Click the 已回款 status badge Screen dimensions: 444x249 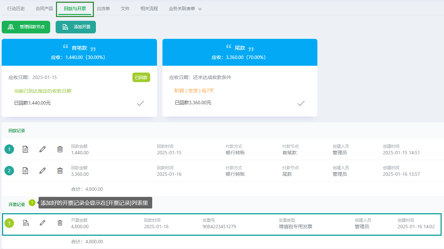[141, 77]
